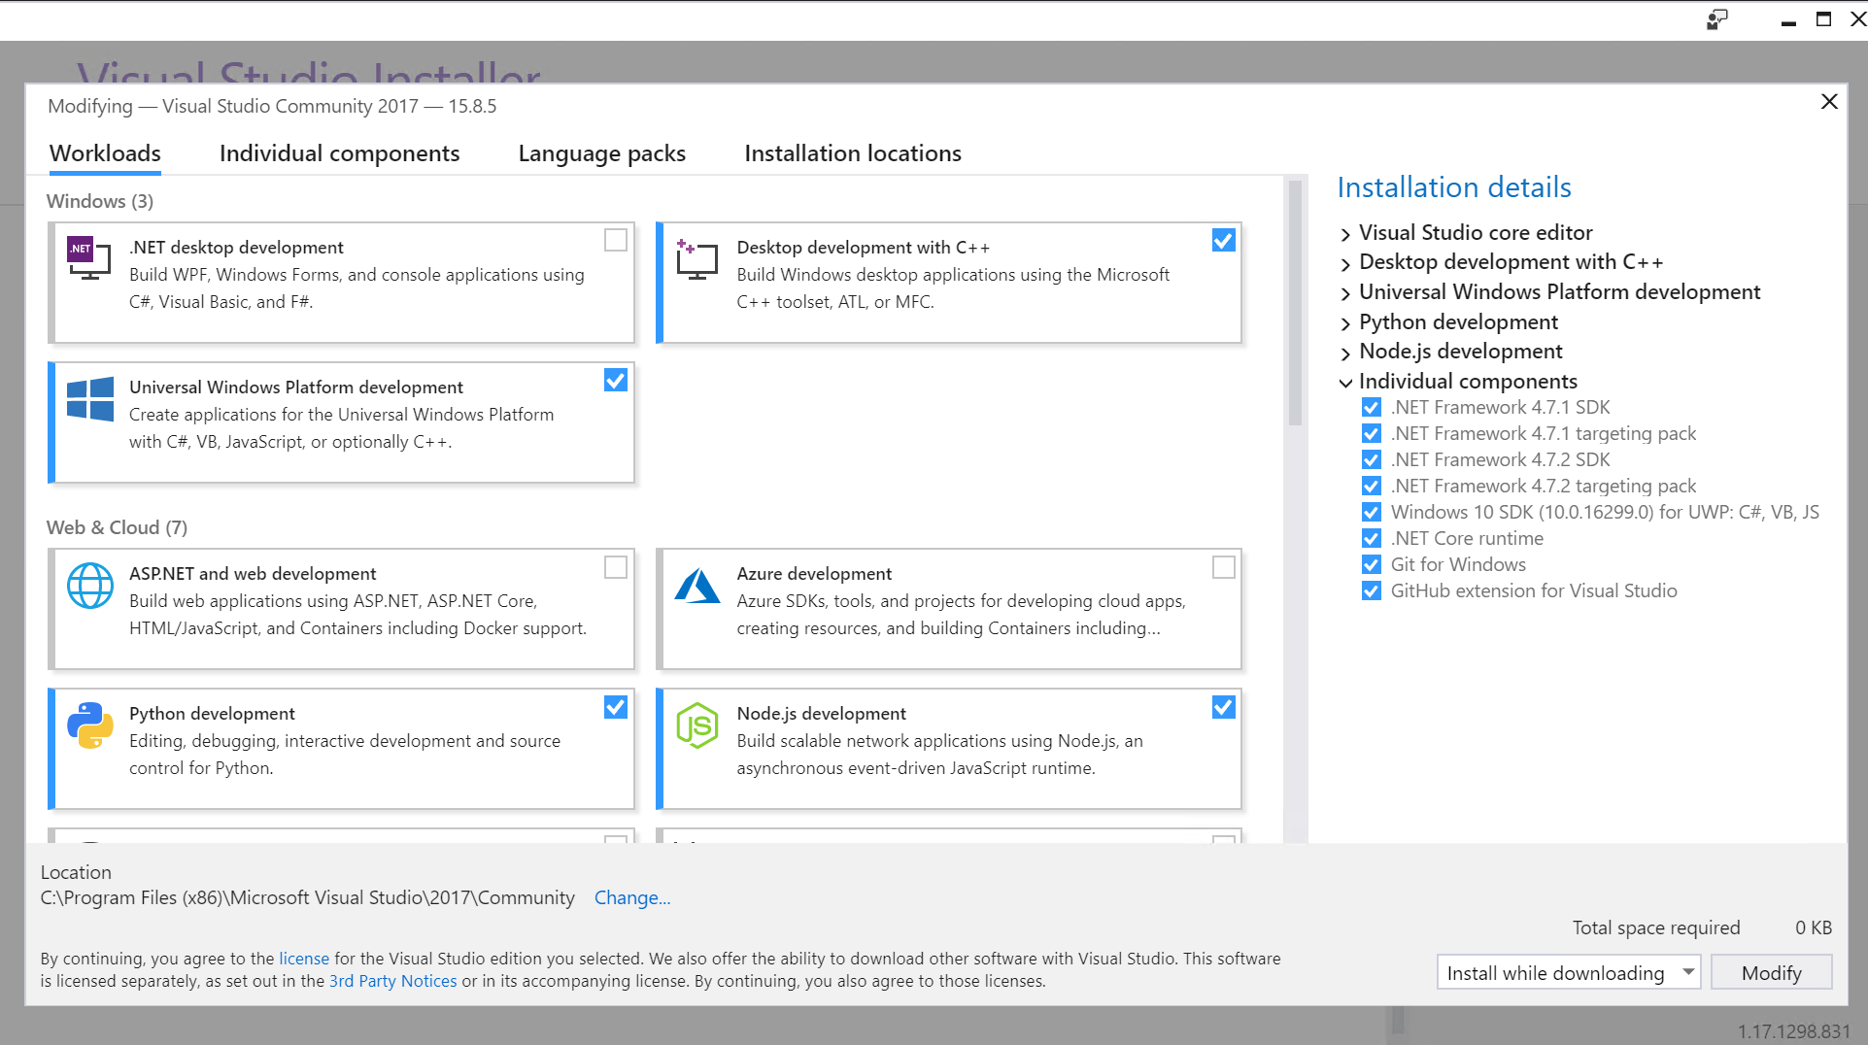The width and height of the screenshot is (1868, 1045).
Task: Uncheck Universal Windows Platform development workload
Action: [x=616, y=380]
